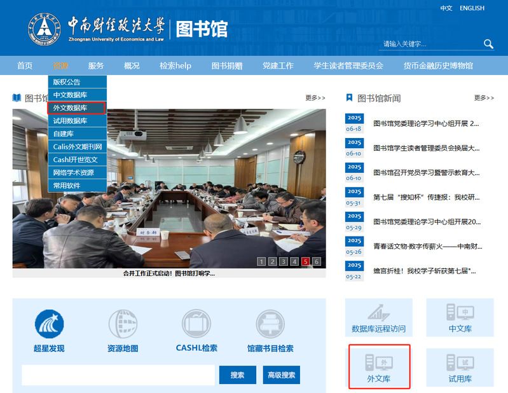Switch to slide 6 in carousel
The width and height of the screenshot is (508, 393).
coord(317,261)
